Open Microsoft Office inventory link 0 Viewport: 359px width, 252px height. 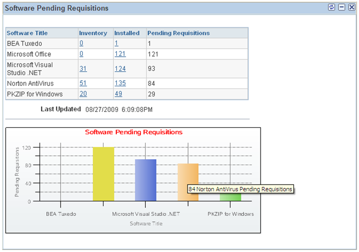[81, 54]
